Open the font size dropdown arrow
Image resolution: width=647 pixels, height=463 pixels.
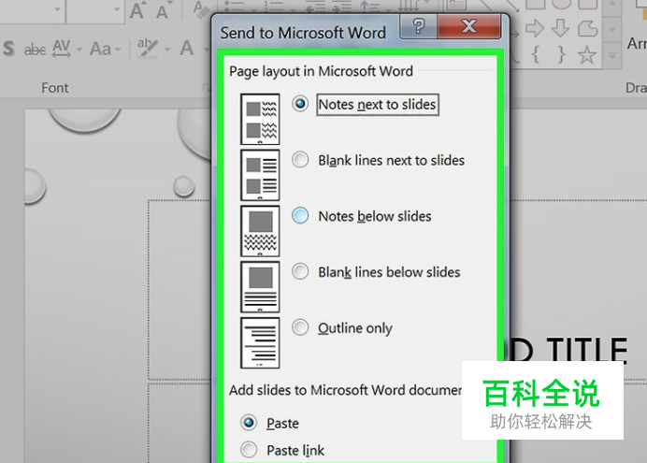coord(117,8)
